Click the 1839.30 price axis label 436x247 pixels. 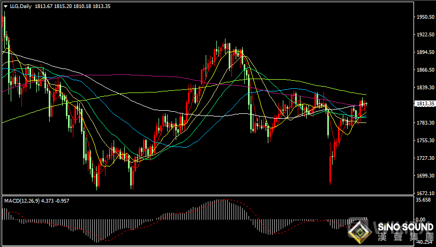(x=424, y=88)
